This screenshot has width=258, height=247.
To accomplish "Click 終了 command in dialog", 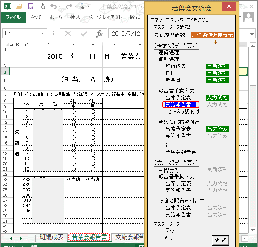I will 170,238.
